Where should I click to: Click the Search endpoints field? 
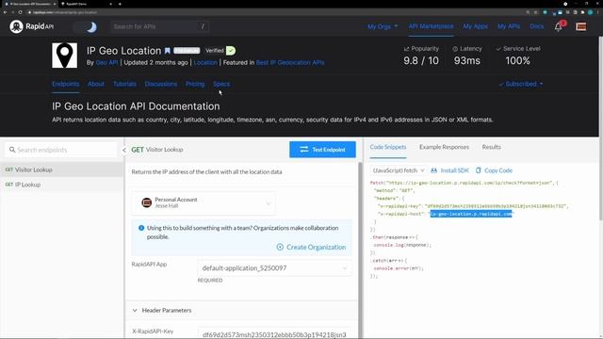click(60, 150)
